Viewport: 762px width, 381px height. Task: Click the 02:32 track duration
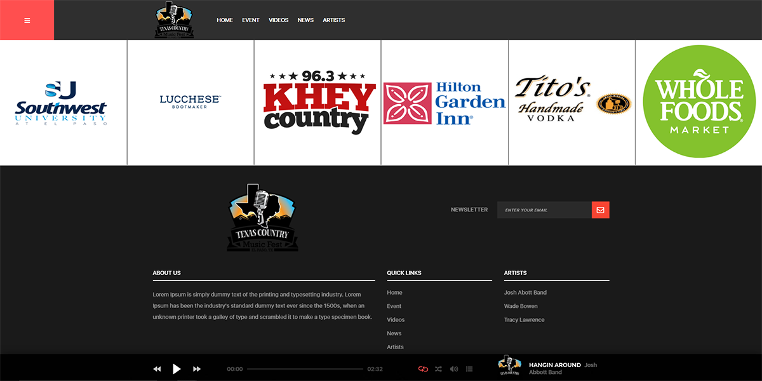(375, 369)
